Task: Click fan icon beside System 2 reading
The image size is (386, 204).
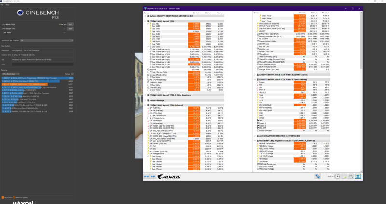Action: click(258, 126)
